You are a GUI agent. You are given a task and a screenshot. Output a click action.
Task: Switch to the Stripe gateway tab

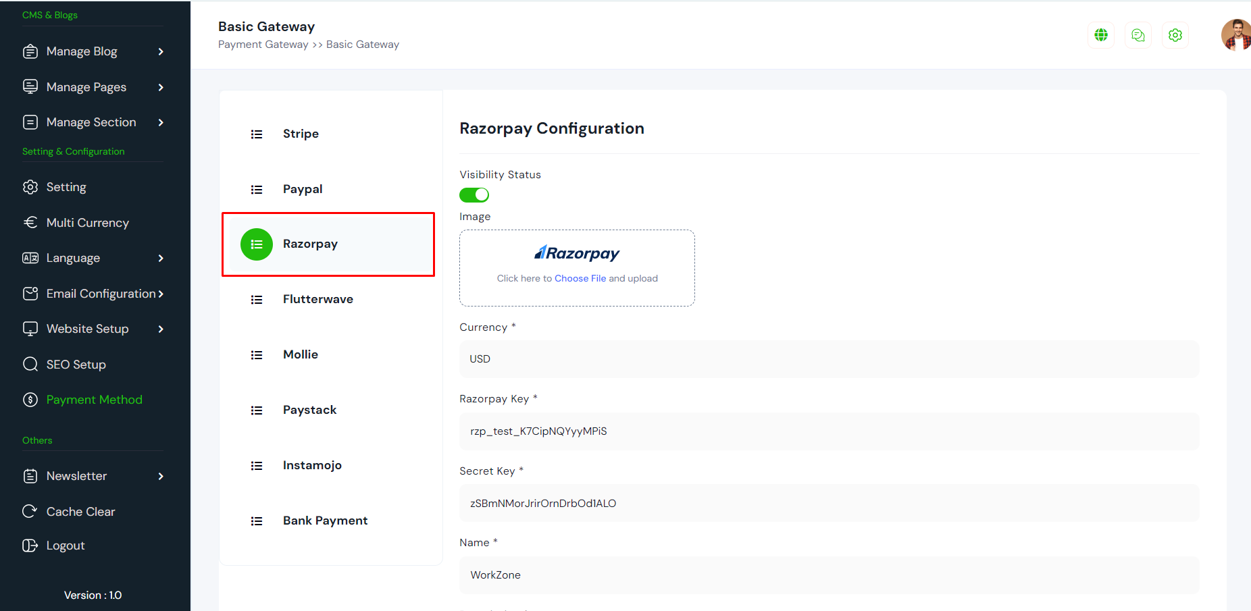pyautogui.click(x=301, y=134)
